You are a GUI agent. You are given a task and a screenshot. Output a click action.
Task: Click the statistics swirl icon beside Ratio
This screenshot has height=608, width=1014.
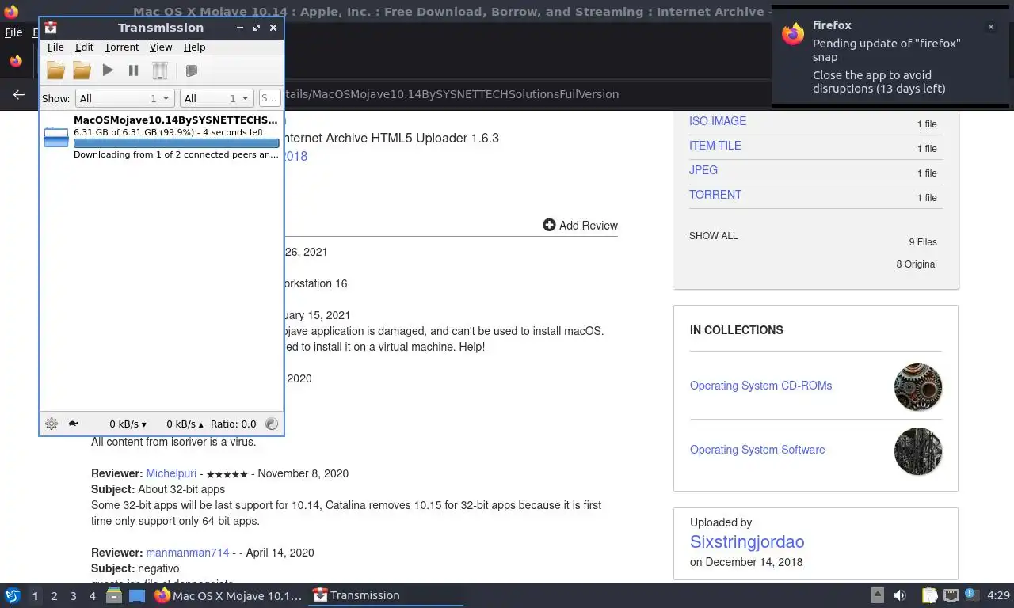[272, 424]
